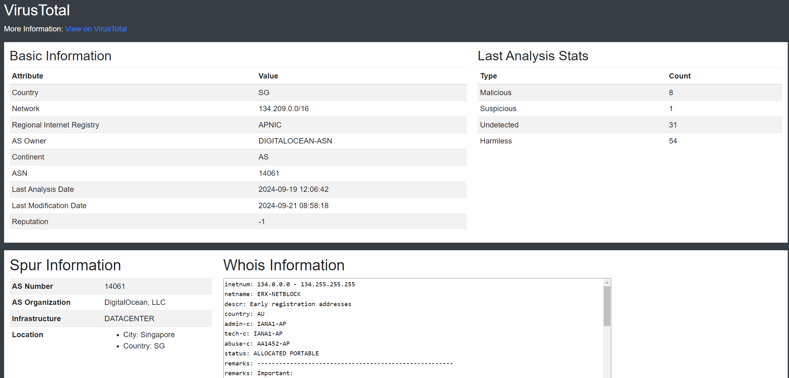
Task: Click the Location label in Spur table
Action: 27,335
